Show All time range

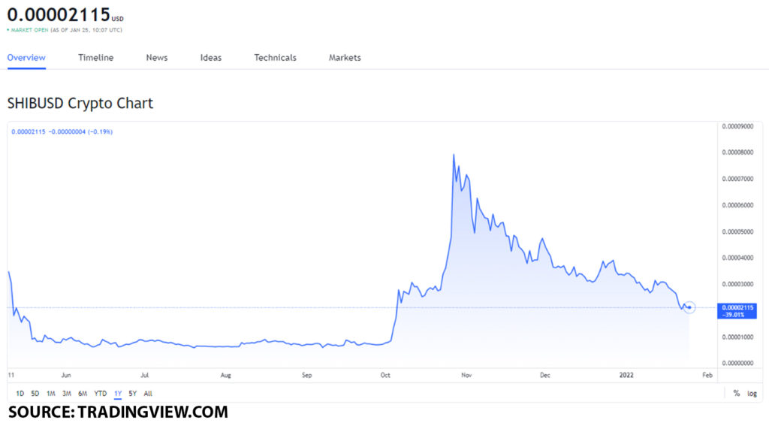coord(148,393)
